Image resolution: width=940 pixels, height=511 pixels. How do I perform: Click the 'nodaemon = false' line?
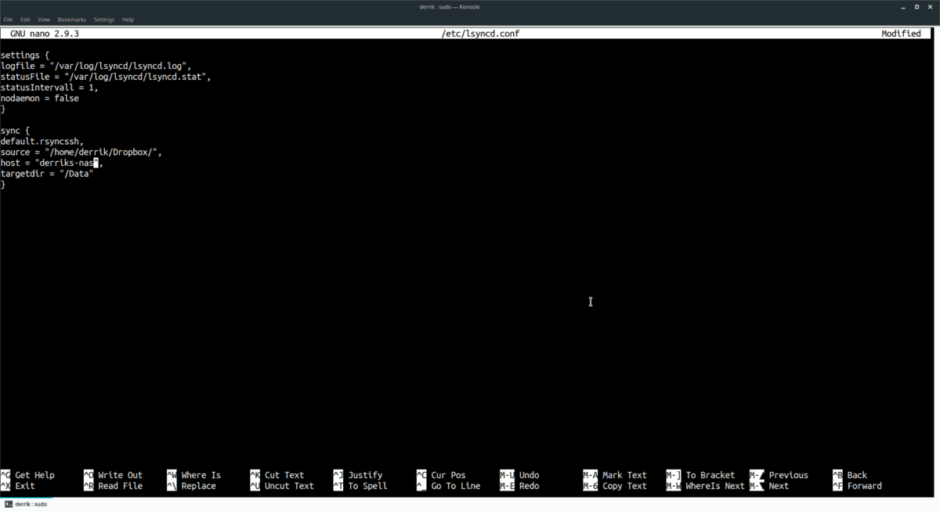[39, 99]
